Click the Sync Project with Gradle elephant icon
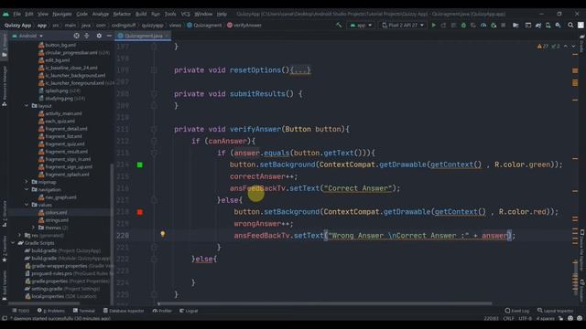 pyautogui.click(x=538, y=25)
